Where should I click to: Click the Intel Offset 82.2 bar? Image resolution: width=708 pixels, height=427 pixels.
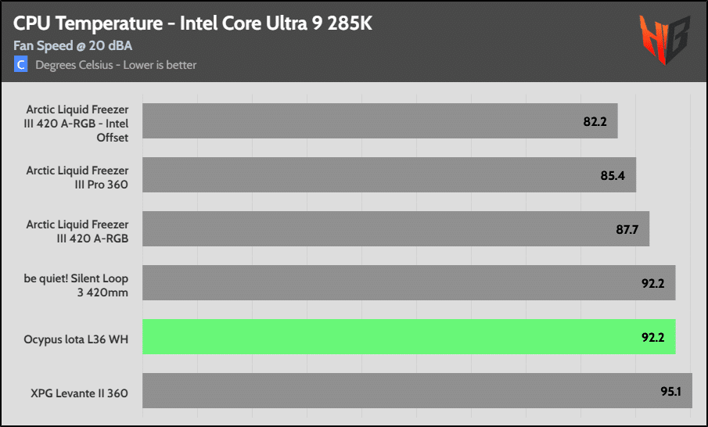[x=380, y=120]
